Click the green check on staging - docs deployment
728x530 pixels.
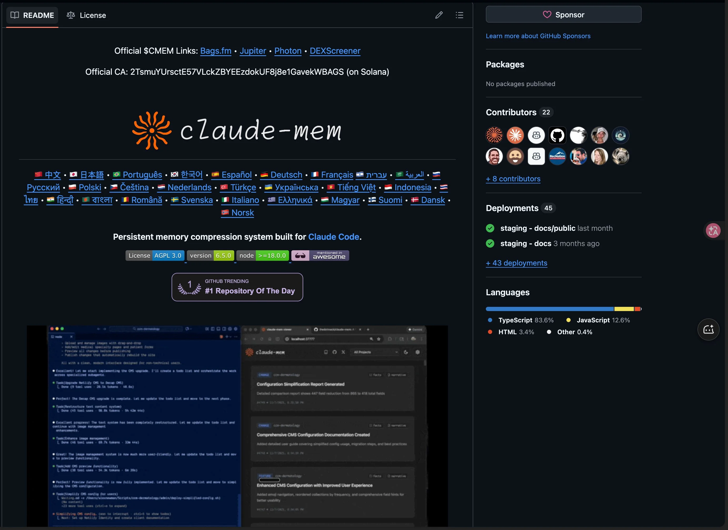(490, 243)
